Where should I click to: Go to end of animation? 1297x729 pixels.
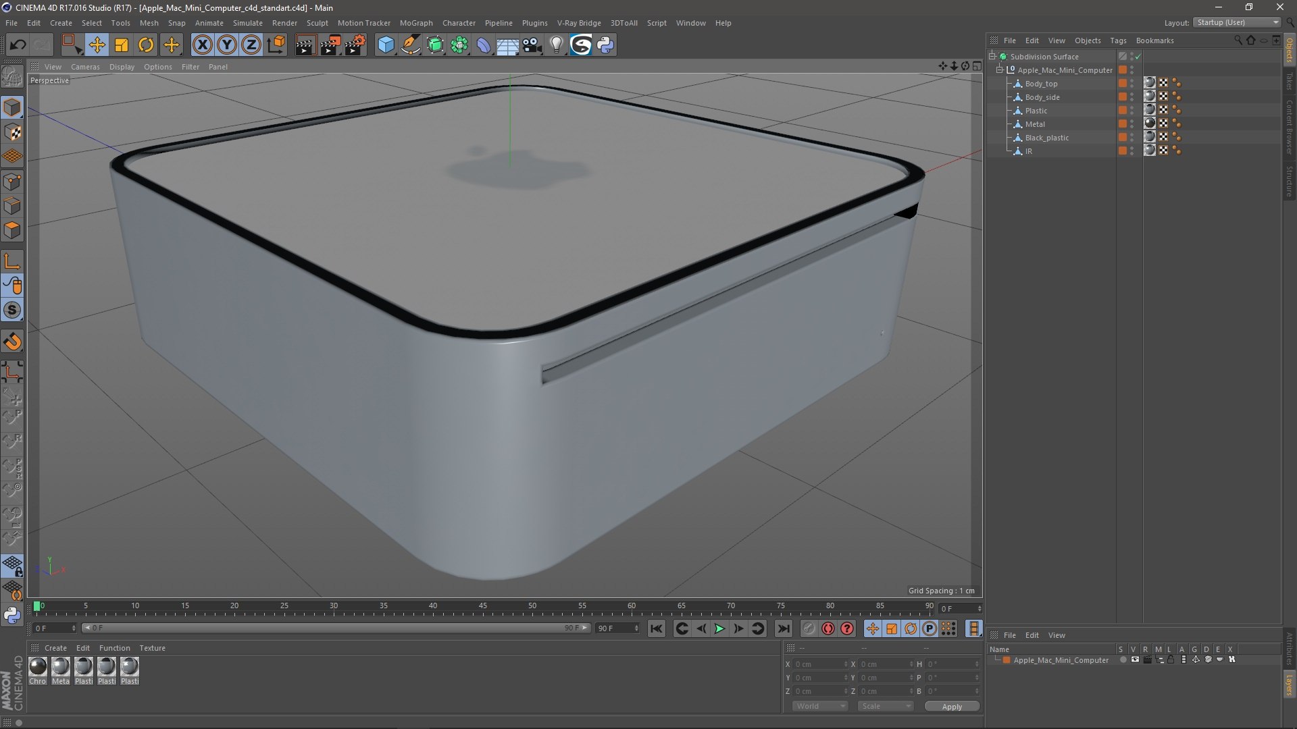783,628
